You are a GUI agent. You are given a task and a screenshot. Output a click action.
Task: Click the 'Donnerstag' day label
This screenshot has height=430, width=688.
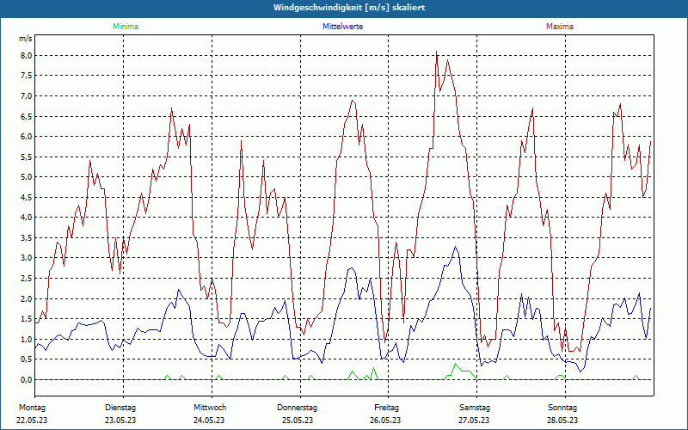pyautogui.click(x=297, y=408)
